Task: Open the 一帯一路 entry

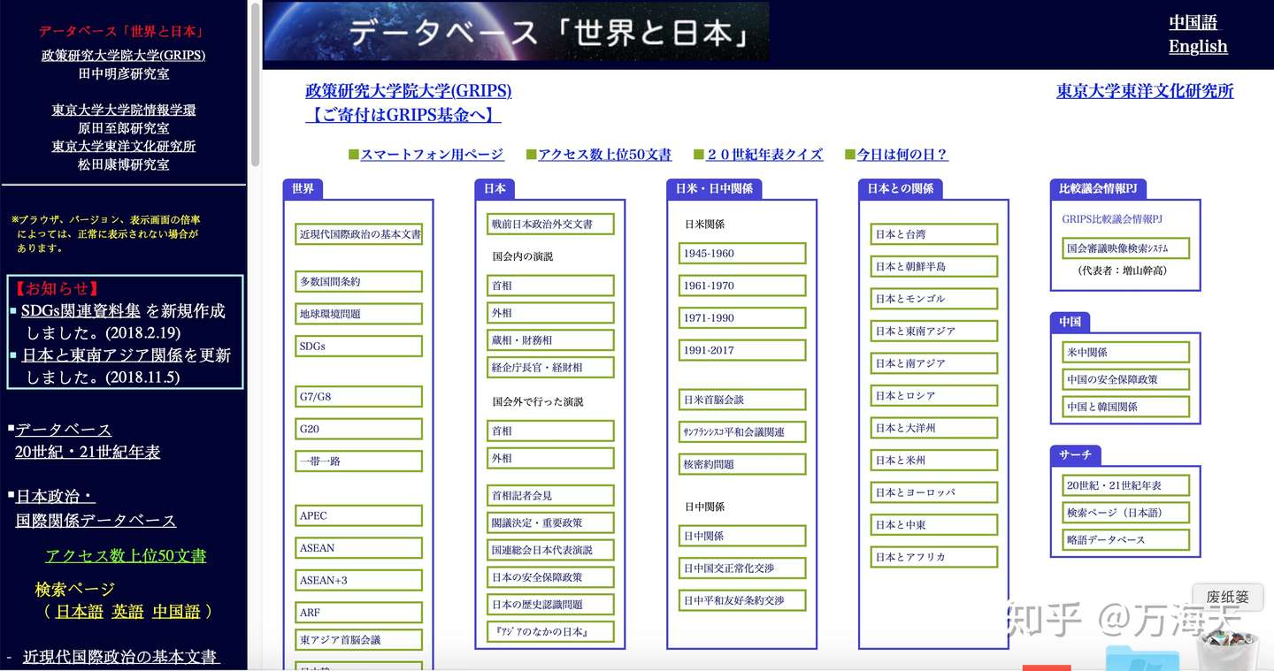Action: 358,461
